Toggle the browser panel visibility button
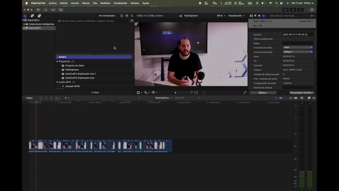The width and height of the screenshot is (339, 191). pos(285,10)
